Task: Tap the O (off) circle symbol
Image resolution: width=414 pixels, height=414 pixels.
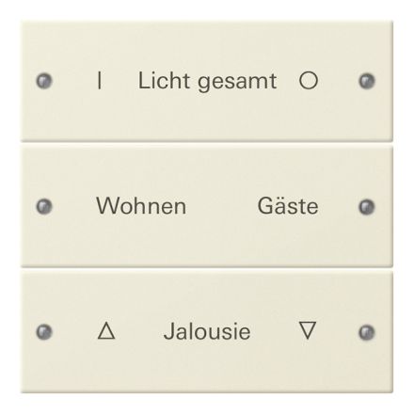Action: tap(309, 81)
